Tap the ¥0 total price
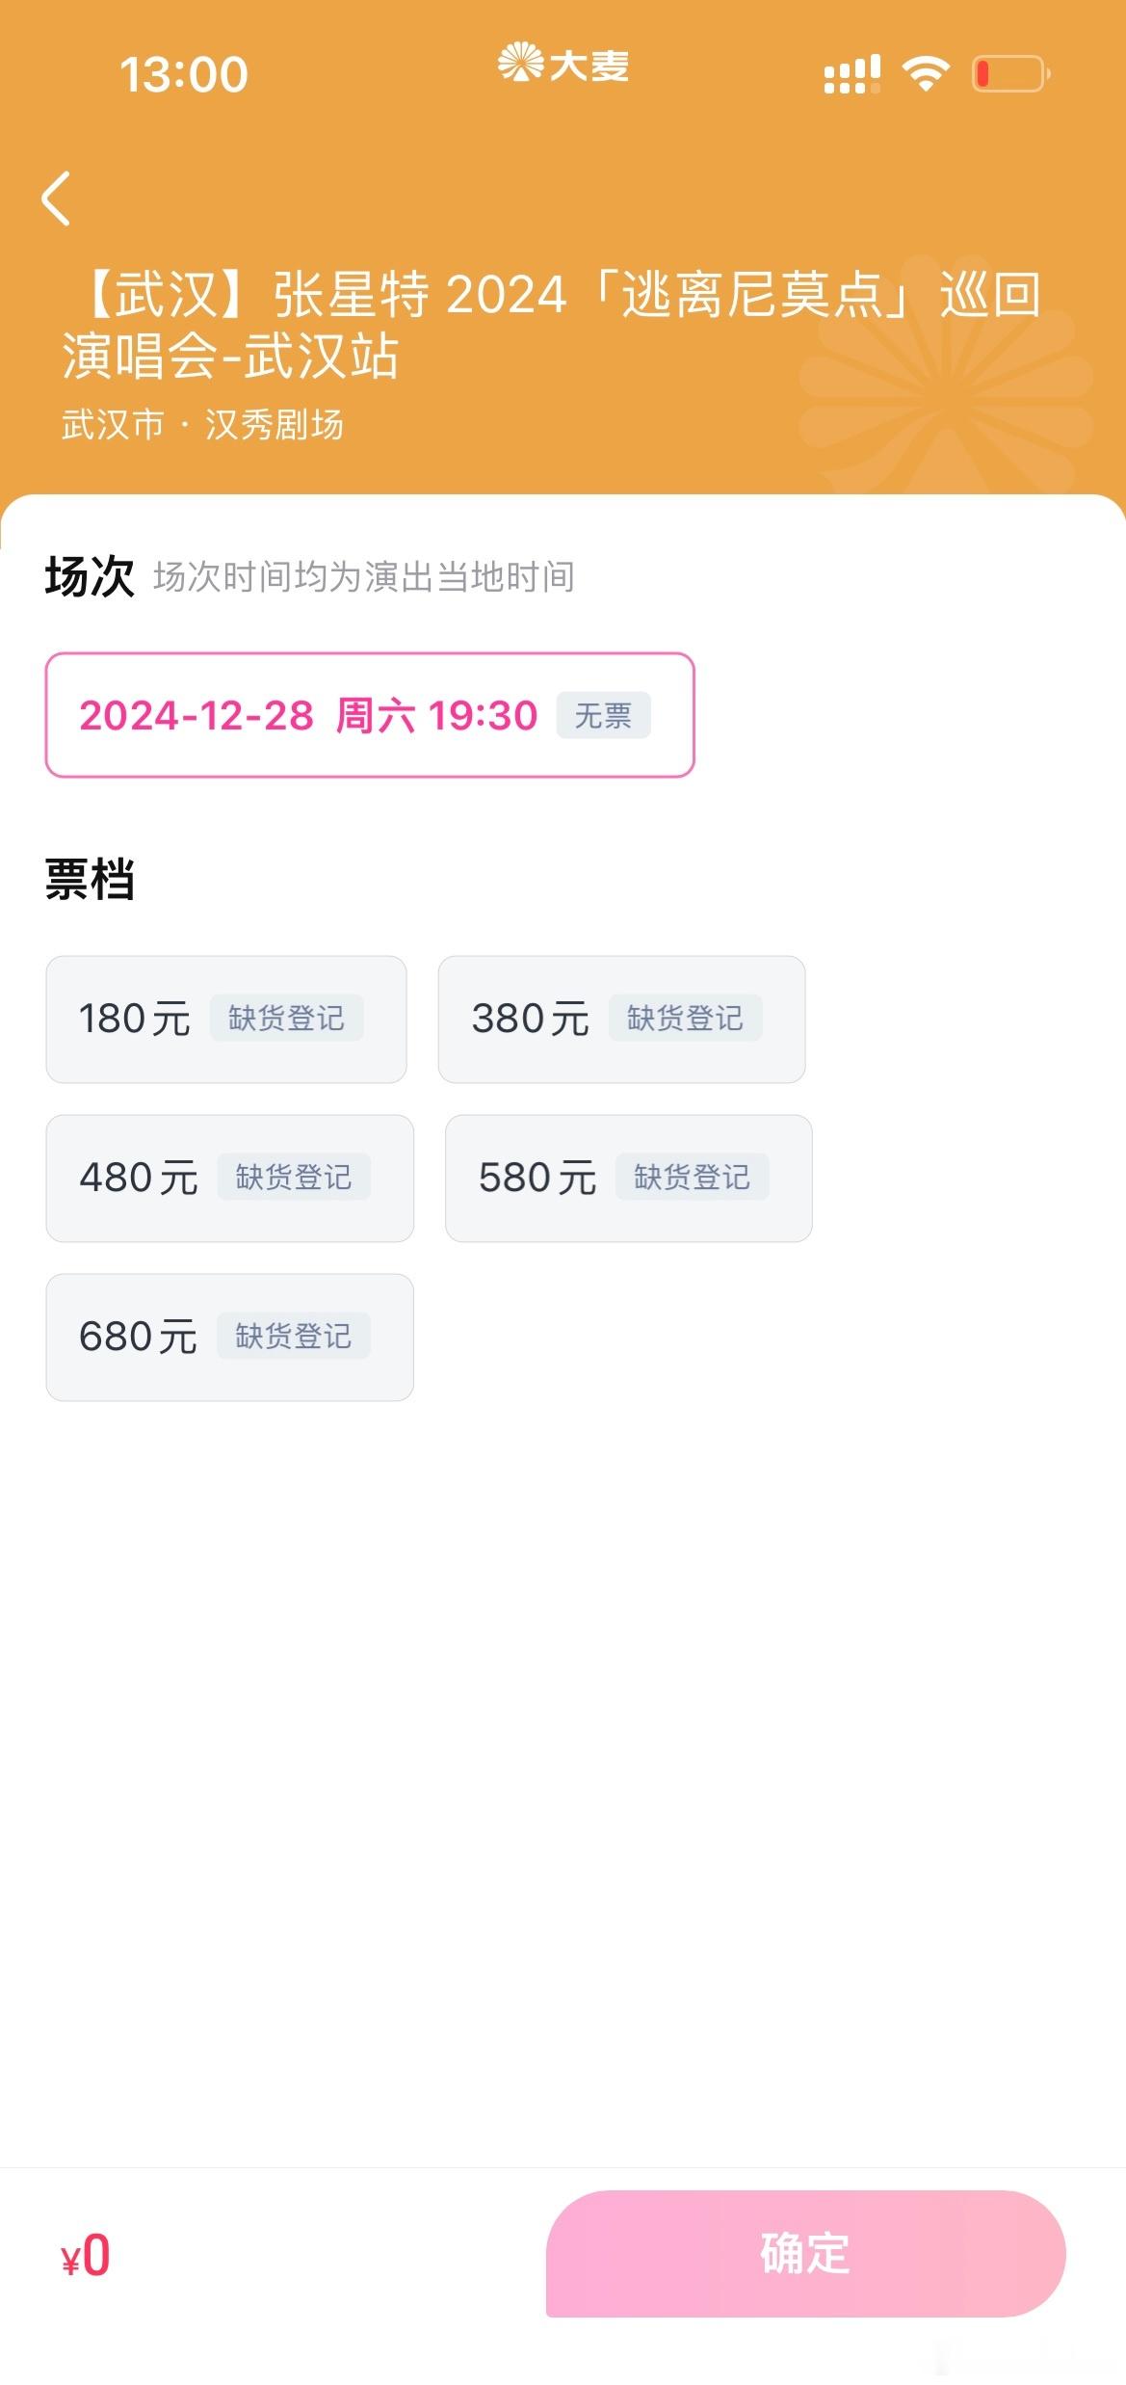Screen dimensions: 1126x2385 pyautogui.click(x=86, y=2256)
